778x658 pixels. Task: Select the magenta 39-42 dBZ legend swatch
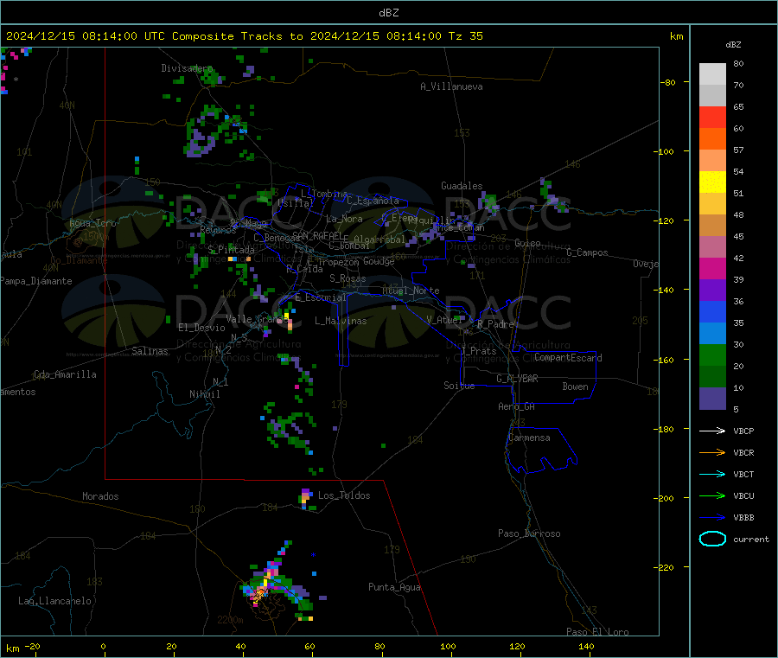[712, 268]
